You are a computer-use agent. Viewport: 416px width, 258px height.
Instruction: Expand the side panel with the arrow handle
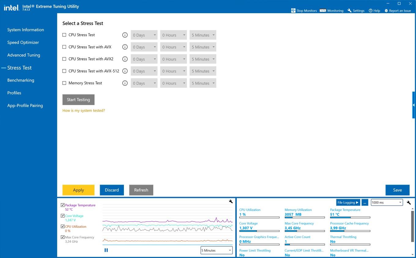(414, 105)
